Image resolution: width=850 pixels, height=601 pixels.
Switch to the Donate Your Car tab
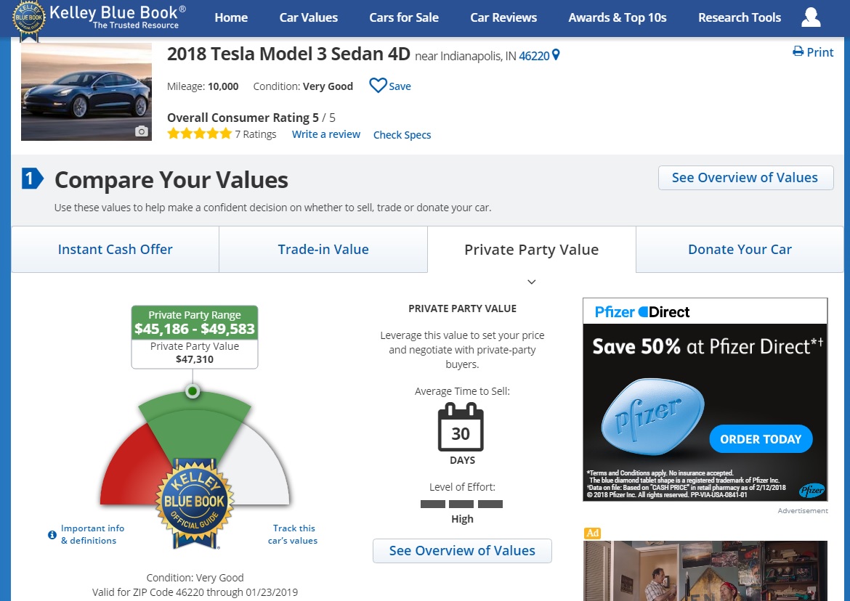point(740,250)
